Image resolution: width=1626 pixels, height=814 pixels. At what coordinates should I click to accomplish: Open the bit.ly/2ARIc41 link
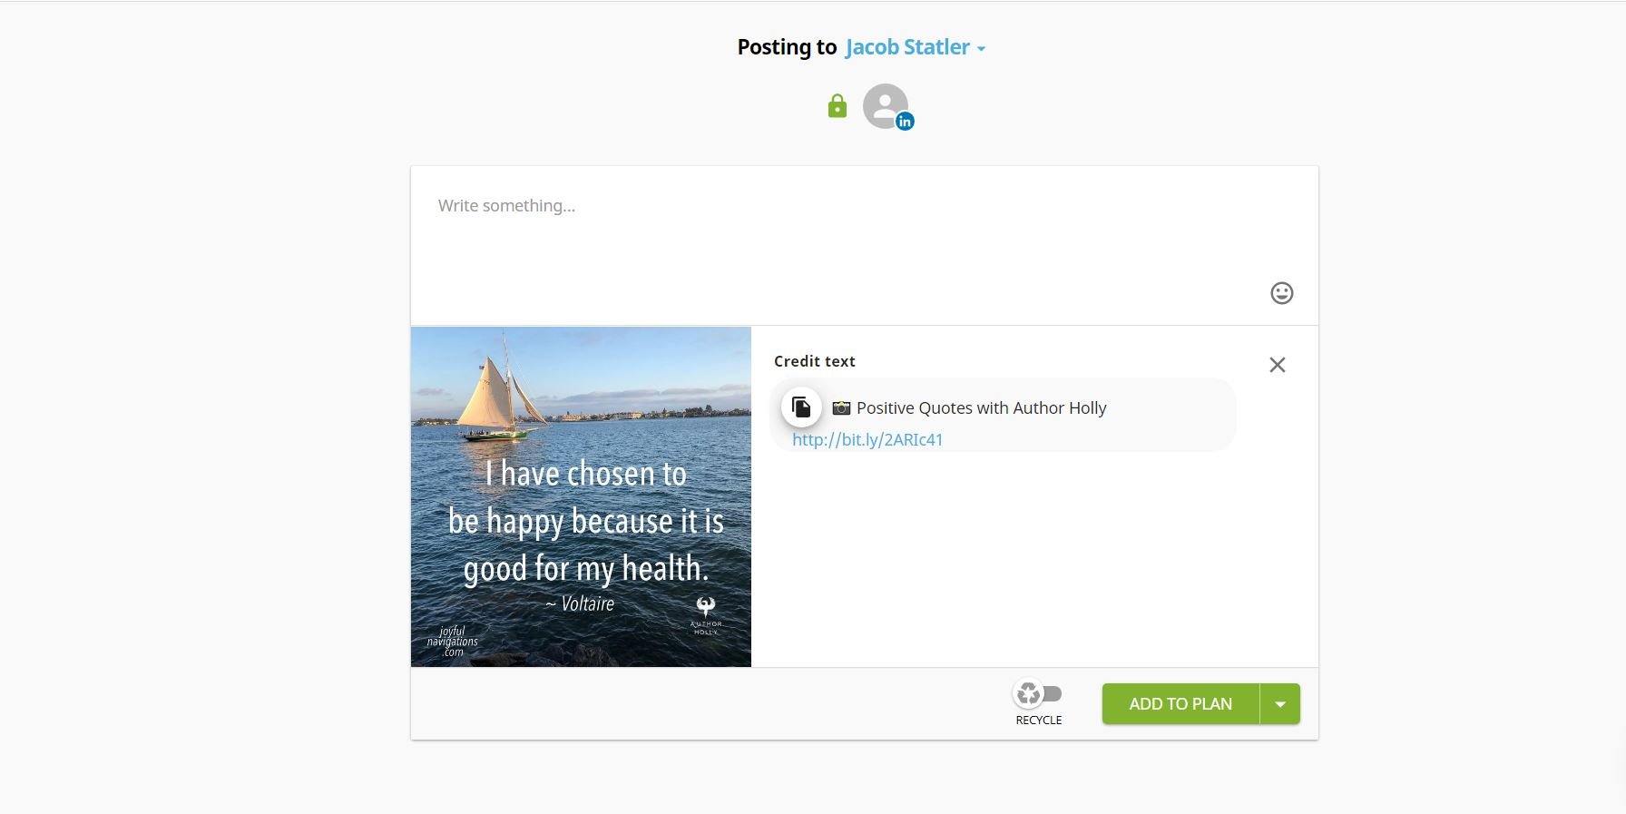tap(867, 440)
